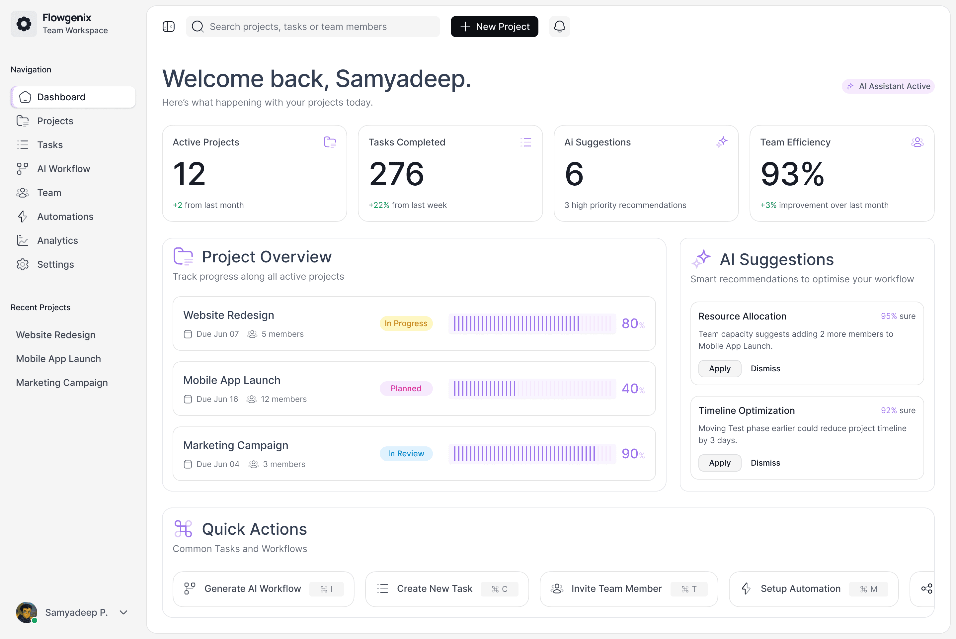Apply the Timeline Optimization suggestion
956x639 pixels.
coord(720,463)
